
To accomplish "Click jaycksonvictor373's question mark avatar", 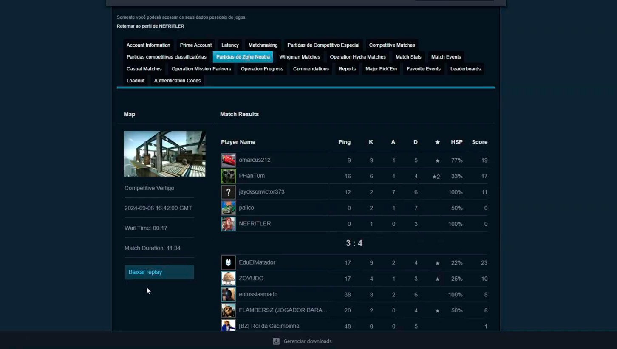I will pyautogui.click(x=228, y=192).
